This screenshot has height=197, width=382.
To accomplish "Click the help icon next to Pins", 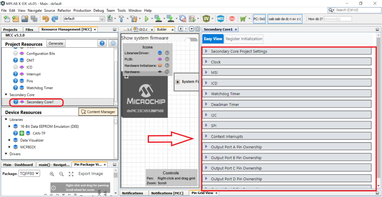I will [x=15, y=81].
